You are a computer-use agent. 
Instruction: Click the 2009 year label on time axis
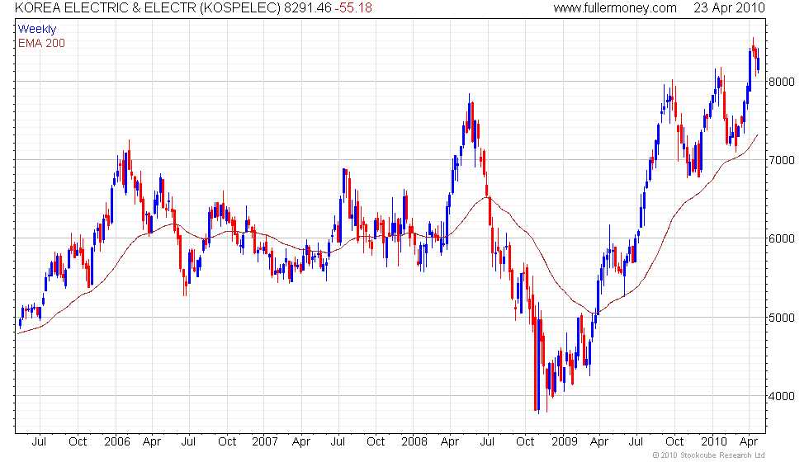click(x=564, y=441)
